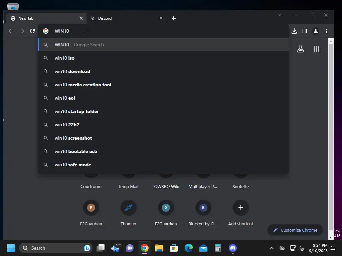Open Calculator from the taskbar

(218, 248)
